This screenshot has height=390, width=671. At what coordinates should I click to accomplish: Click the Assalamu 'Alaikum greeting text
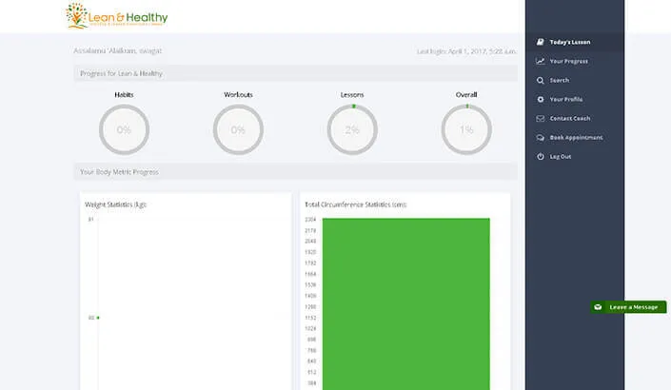pos(118,50)
